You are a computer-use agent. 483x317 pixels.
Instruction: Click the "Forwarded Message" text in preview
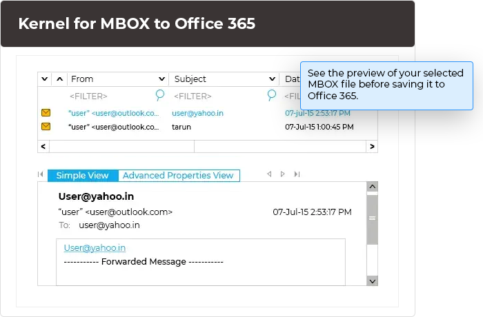tap(144, 262)
